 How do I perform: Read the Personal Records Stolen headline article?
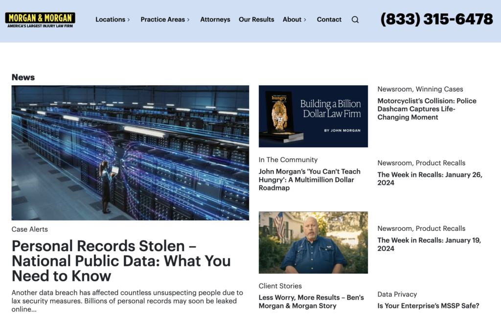(x=121, y=261)
